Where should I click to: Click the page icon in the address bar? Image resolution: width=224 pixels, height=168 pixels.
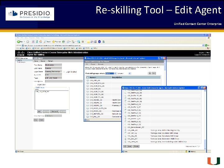(x=23, y=45)
